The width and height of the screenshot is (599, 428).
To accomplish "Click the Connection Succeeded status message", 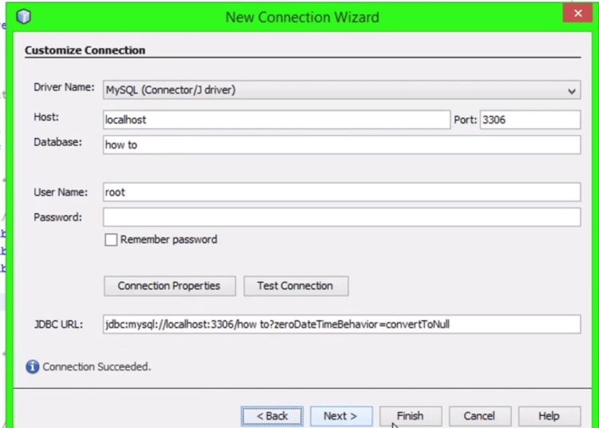I will click(97, 367).
